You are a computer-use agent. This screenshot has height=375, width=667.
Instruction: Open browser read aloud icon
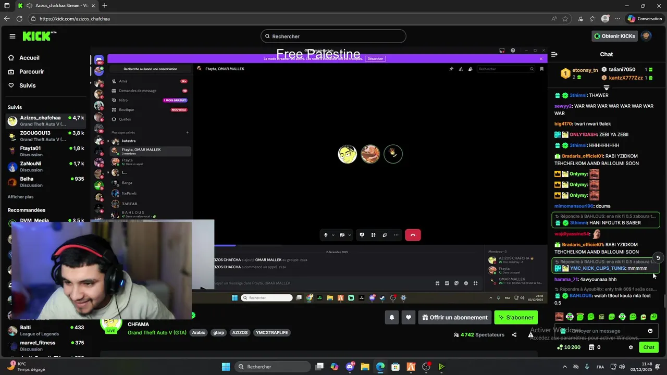(x=554, y=19)
